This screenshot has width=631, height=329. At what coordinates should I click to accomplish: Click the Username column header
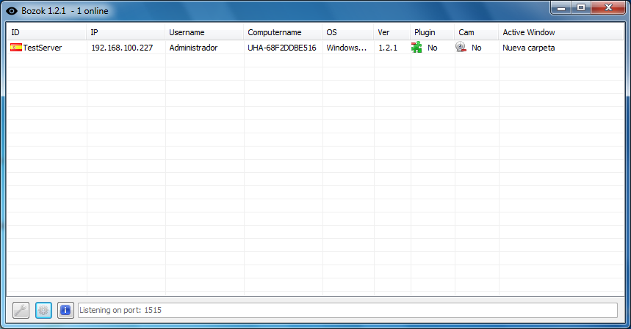(204, 32)
